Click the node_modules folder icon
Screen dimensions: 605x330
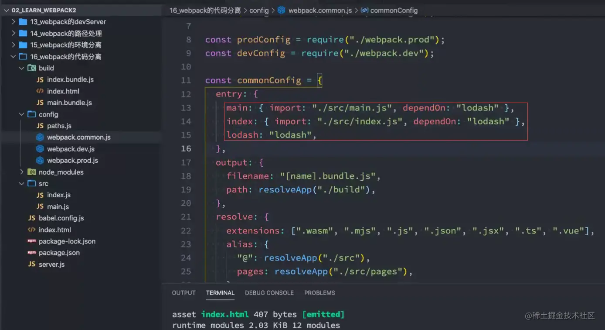(x=31, y=172)
